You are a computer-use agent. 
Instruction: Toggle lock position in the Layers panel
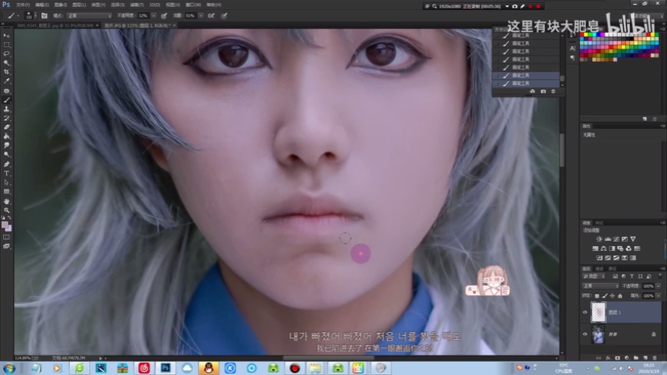[612, 296]
